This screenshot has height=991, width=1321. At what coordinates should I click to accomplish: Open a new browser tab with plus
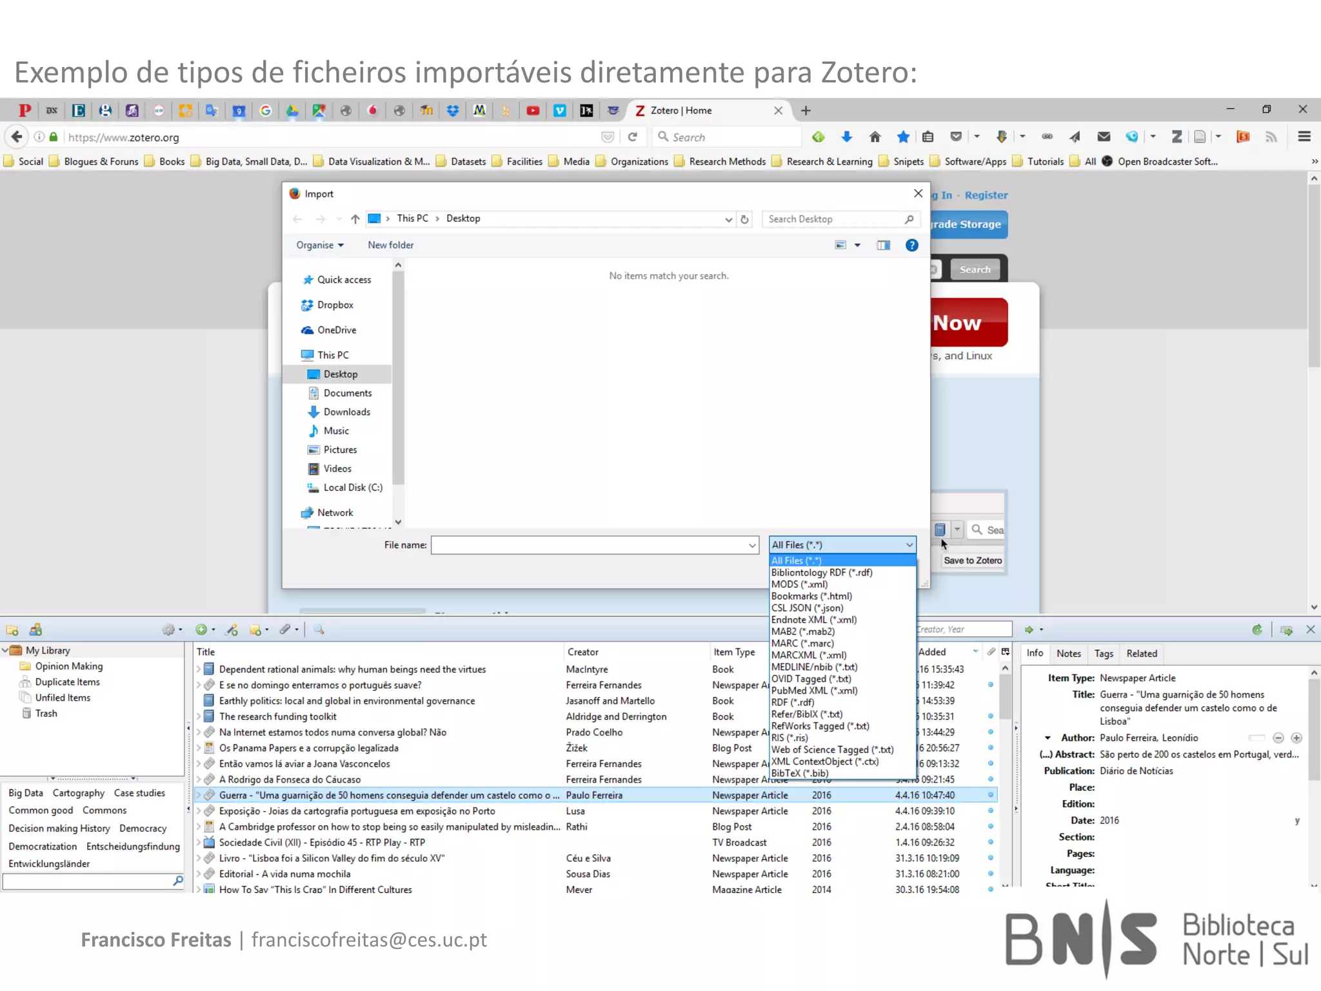806,110
